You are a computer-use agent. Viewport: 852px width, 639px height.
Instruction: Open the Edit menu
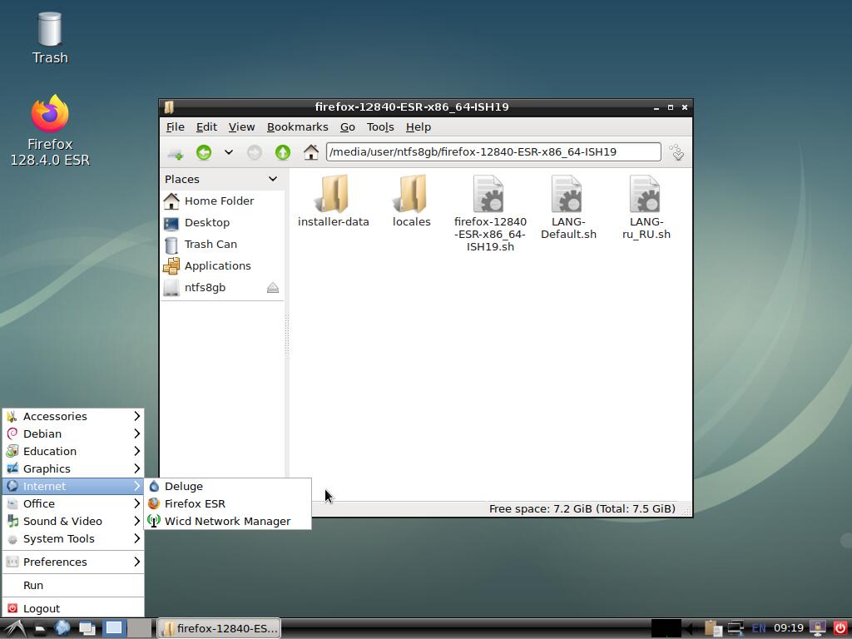click(206, 127)
